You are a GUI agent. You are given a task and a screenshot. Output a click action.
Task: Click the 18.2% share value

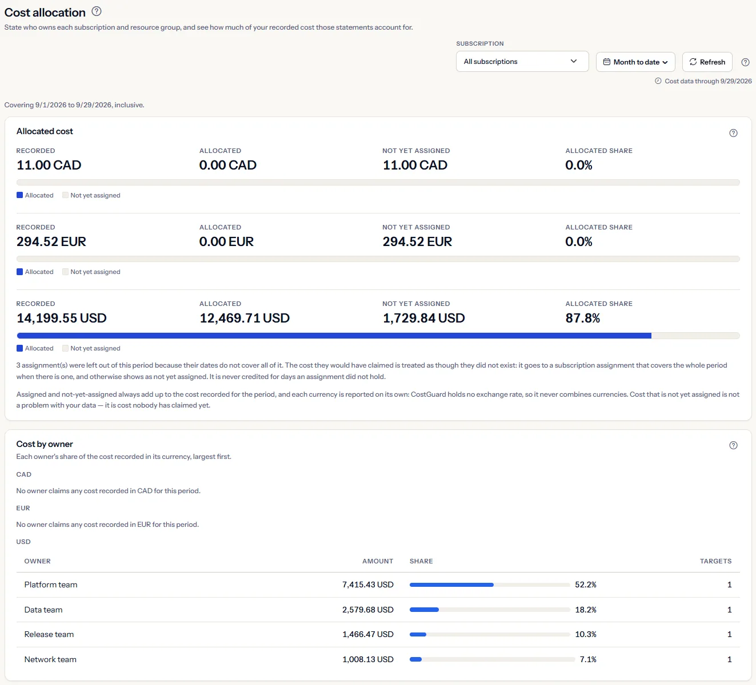[x=586, y=610]
